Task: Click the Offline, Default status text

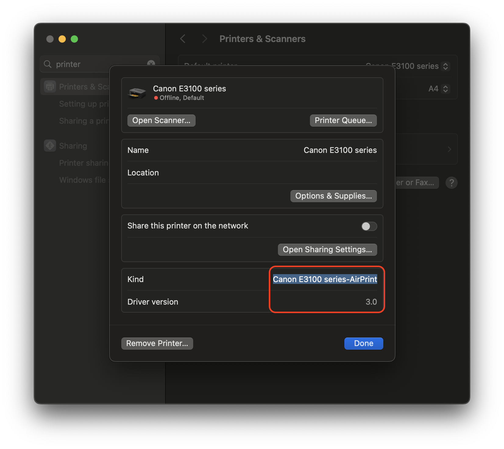Action: click(x=182, y=98)
